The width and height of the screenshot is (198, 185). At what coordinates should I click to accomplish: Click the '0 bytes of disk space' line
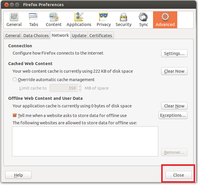pyautogui.click(x=72, y=106)
